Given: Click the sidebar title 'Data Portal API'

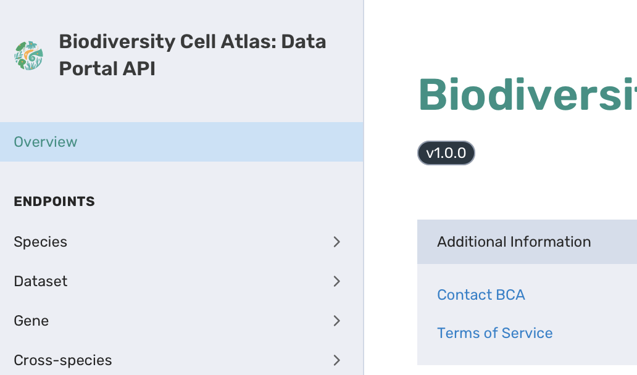Looking at the screenshot, I should pyautogui.click(x=191, y=55).
